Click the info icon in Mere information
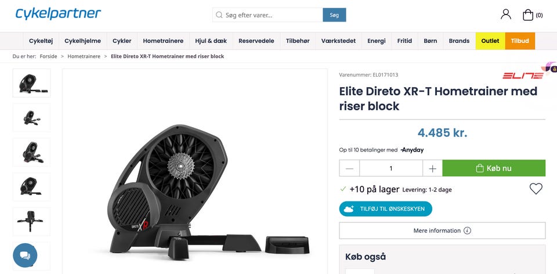This screenshot has width=557, height=274. pos(468,230)
